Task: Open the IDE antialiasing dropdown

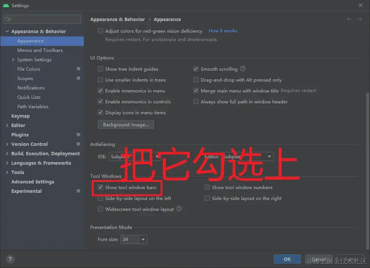Action: (x=157, y=156)
